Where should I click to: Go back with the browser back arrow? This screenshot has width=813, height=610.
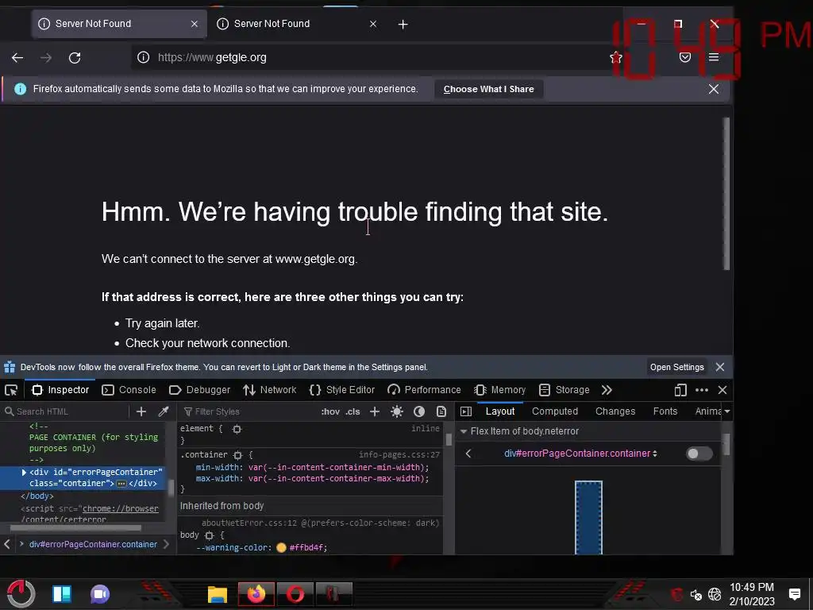[x=17, y=57]
